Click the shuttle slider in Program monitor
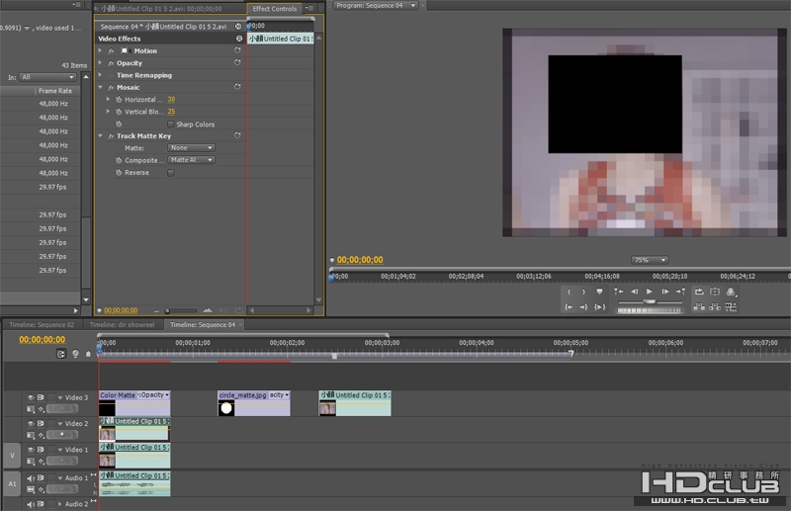This screenshot has width=791, height=511. pos(650,301)
